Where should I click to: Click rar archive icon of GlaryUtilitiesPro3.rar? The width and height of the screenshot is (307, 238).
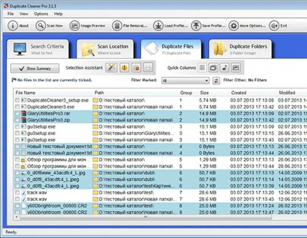(24, 113)
